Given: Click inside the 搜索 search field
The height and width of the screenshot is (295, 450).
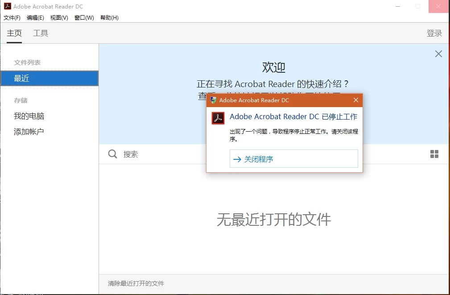Looking at the screenshot, I should (x=131, y=154).
